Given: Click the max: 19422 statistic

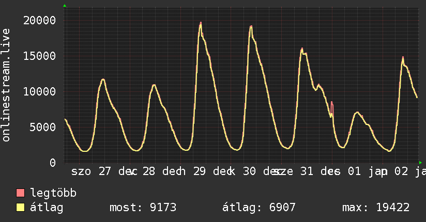Looking at the screenshot, I should tap(376, 208).
